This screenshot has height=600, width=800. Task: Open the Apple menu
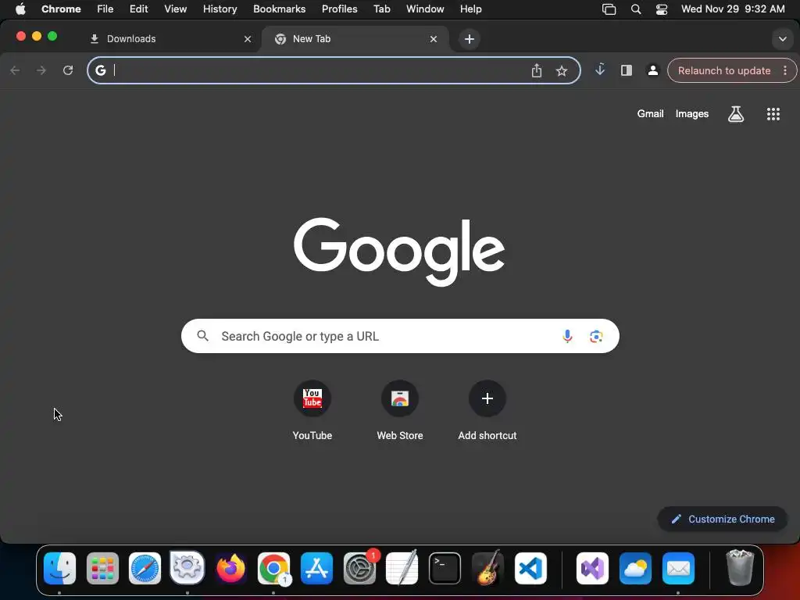click(x=20, y=9)
